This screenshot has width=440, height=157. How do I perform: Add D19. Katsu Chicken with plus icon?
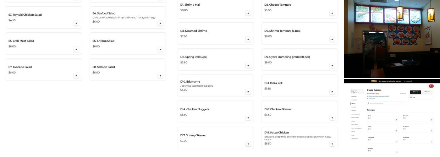pyautogui.click(x=332, y=144)
